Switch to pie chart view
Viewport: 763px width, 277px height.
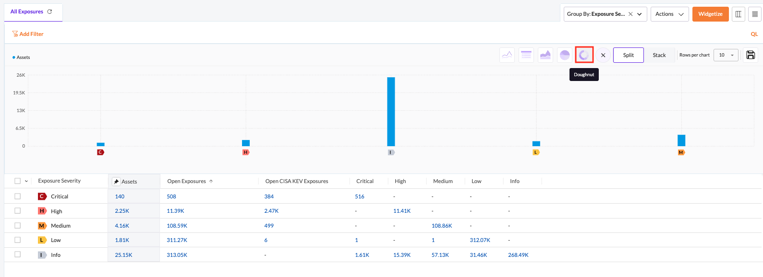[x=565, y=55]
